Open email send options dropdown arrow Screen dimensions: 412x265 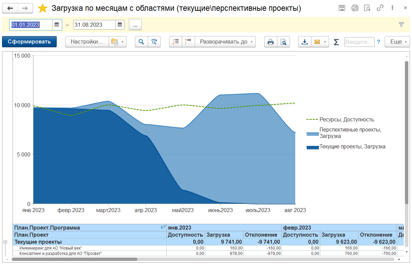tap(325, 42)
